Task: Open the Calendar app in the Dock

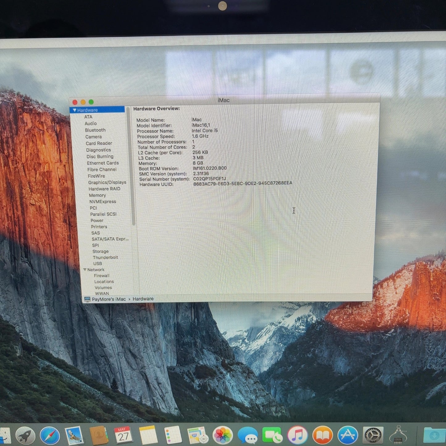Action: coord(123,436)
